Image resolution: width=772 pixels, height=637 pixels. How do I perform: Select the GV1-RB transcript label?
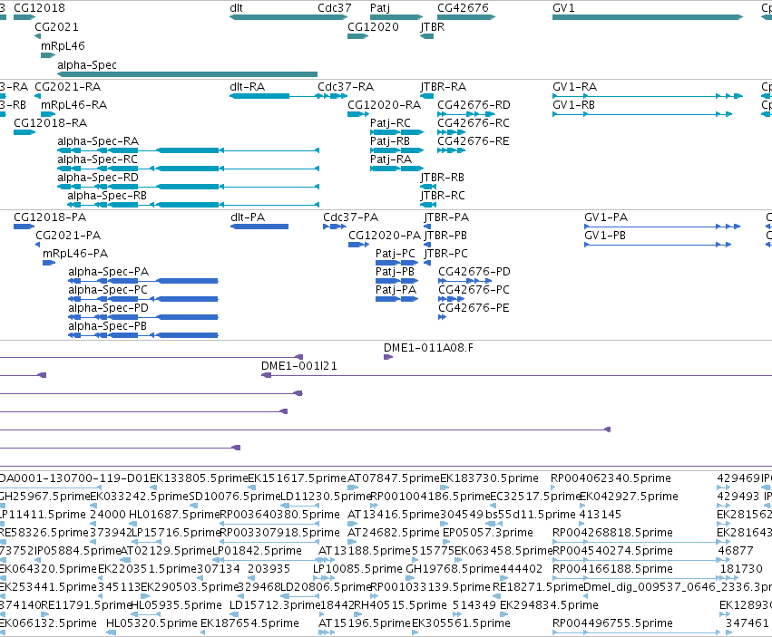coord(573,105)
